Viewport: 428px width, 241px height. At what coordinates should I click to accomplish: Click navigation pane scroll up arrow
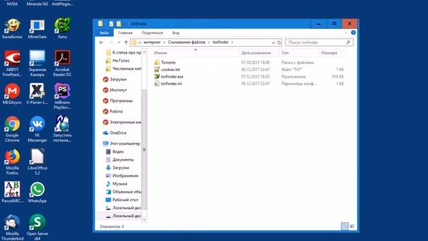144,52
